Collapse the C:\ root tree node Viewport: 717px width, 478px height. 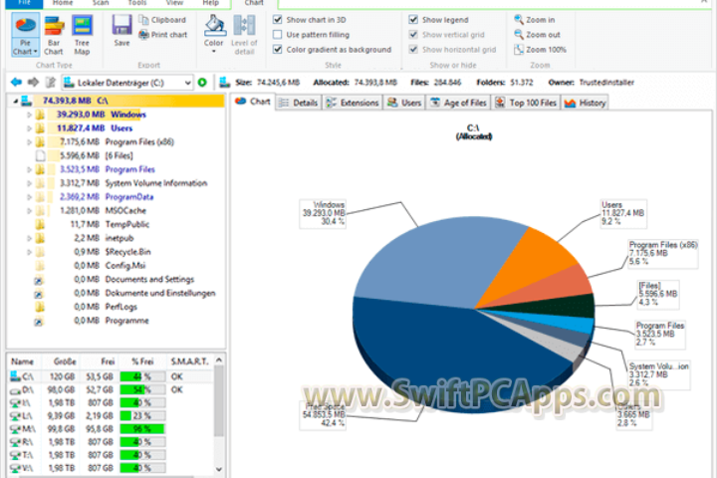pos(15,101)
